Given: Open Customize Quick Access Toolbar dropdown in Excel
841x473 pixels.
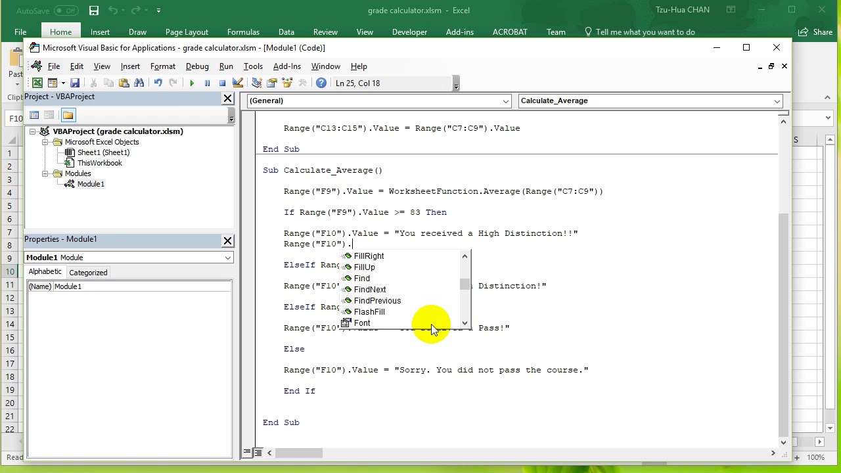Looking at the screenshot, I should pos(158,10).
